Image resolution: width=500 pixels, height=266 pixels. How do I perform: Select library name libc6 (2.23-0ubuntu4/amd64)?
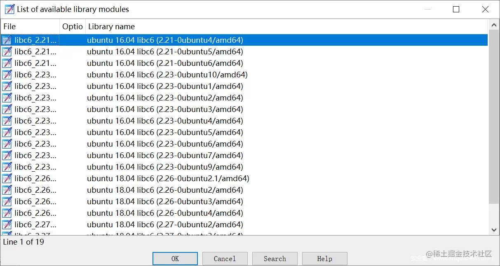click(165, 121)
